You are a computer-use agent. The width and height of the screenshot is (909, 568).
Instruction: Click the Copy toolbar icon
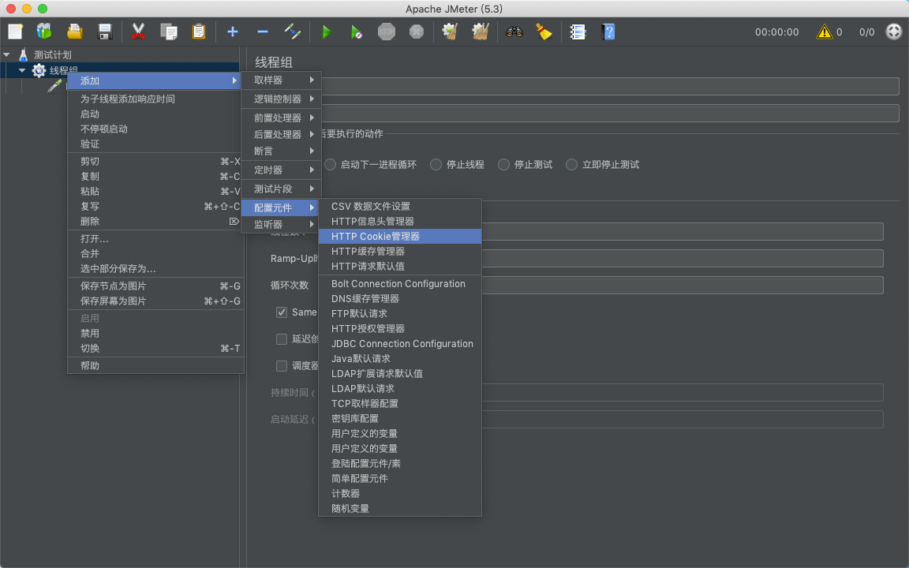(169, 32)
